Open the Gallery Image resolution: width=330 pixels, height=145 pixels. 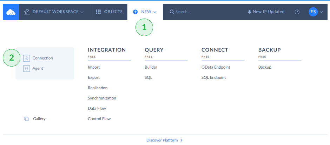point(39,119)
